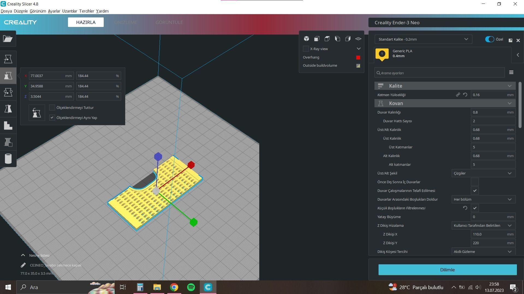524x294 pixels.
Task: Click the 3D perspective view cube icon
Action: [306, 39]
